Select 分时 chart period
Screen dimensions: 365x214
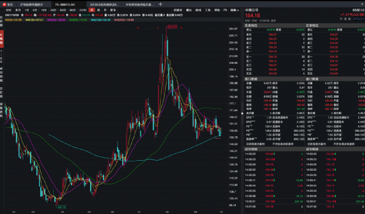coord(8,10)
